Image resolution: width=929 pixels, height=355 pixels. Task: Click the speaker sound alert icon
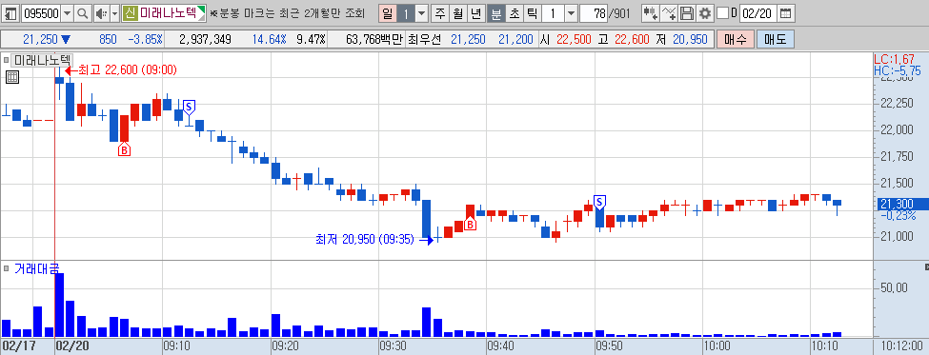pos(101,12)
